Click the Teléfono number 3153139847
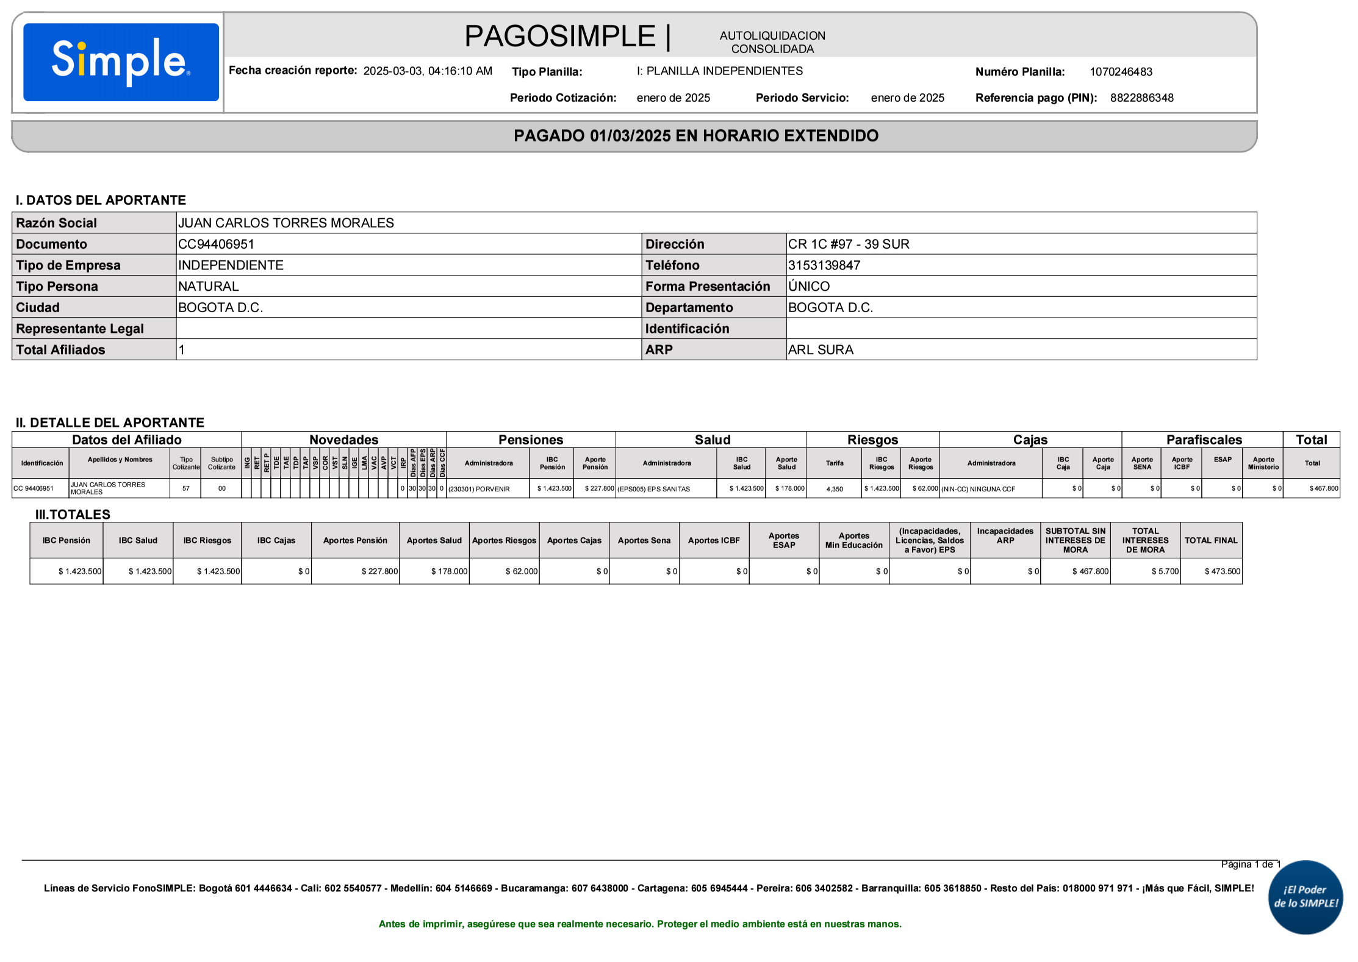The image size is (1358, 962). 824,266
